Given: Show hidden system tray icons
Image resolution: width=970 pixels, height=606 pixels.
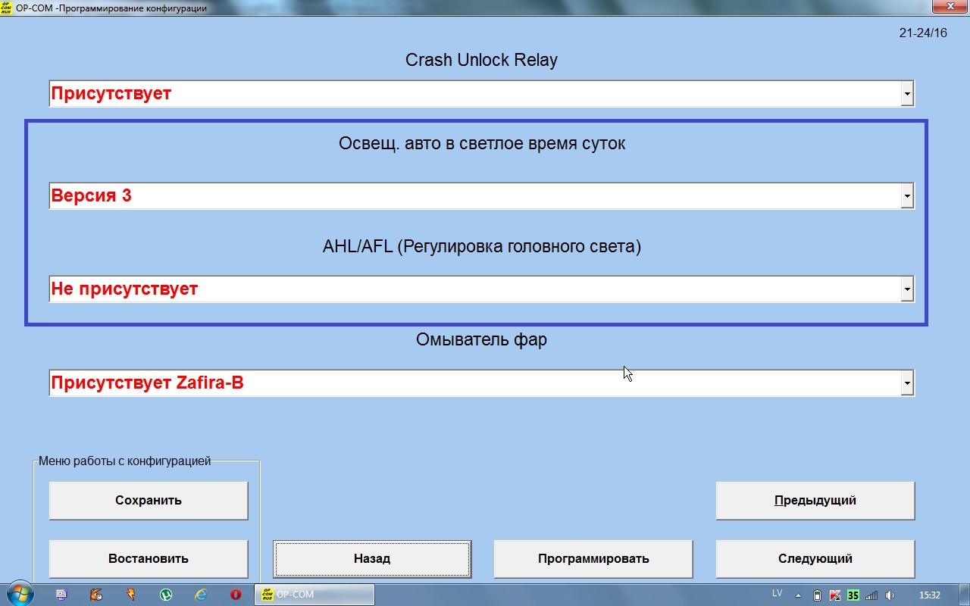Looking at the screenshot, I should [798, 595].
